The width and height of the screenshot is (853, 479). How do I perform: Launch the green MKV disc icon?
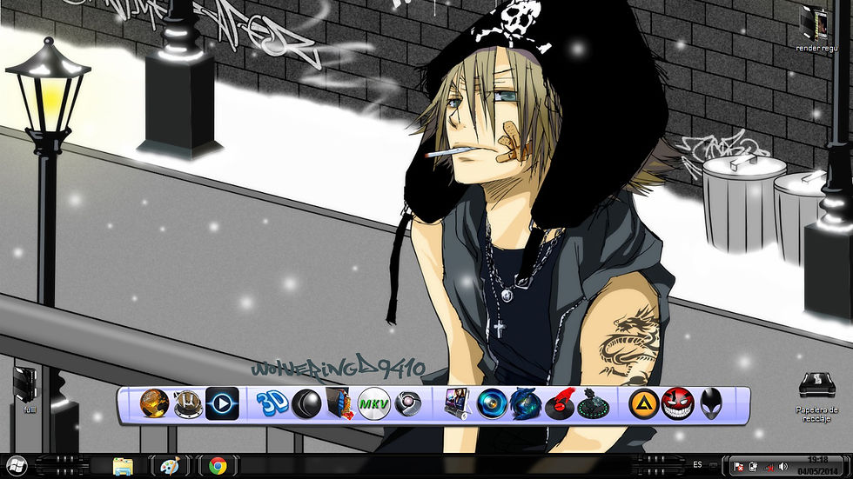pyautogui.click(x=373, y=404)
